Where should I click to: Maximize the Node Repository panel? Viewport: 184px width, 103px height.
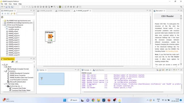(x=34, y=59)
